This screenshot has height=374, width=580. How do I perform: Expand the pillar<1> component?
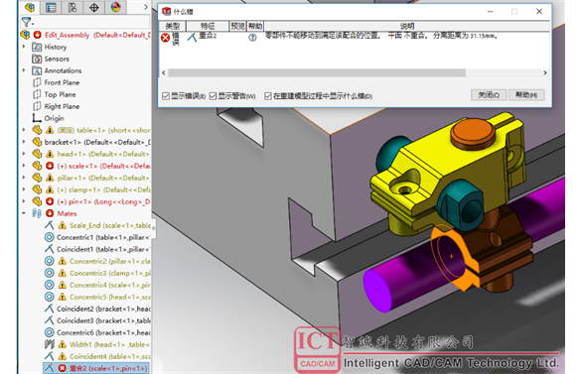(24, 178)
